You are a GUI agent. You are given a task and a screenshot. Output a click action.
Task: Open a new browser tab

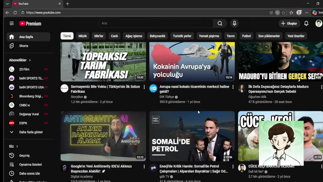[67, 4]
